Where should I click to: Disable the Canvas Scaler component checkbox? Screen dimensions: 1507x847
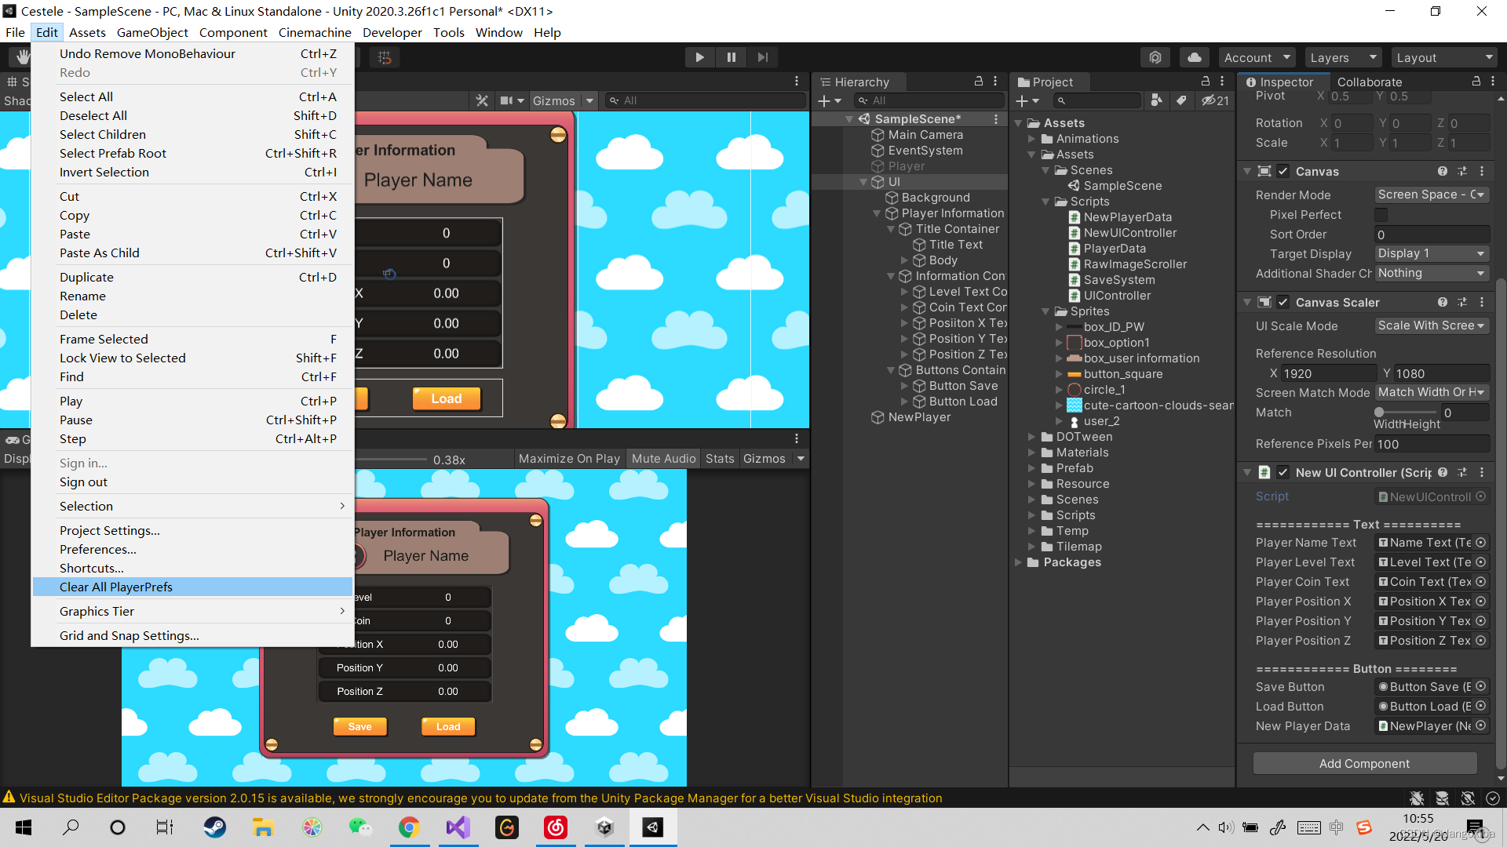(x=1283, y=302)
